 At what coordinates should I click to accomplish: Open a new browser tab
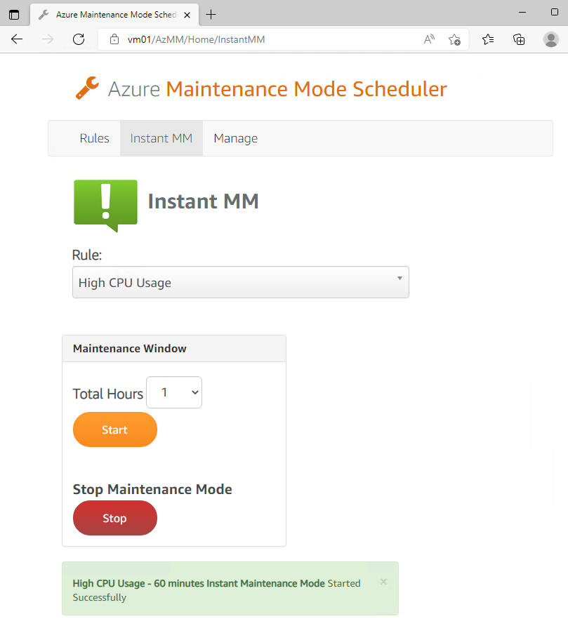coord(211,15)
